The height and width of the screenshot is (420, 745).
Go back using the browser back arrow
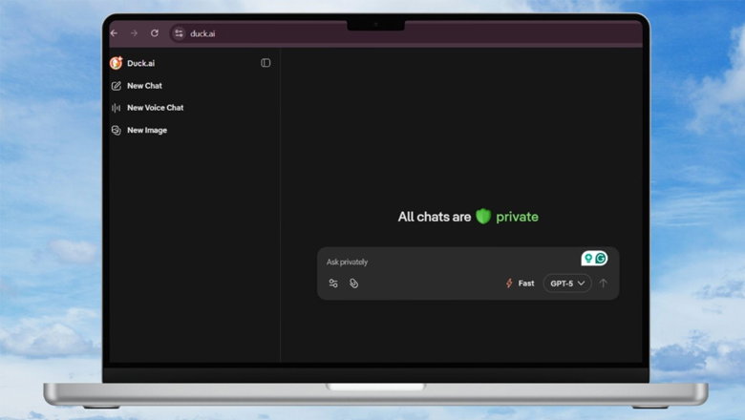[114, 33]
